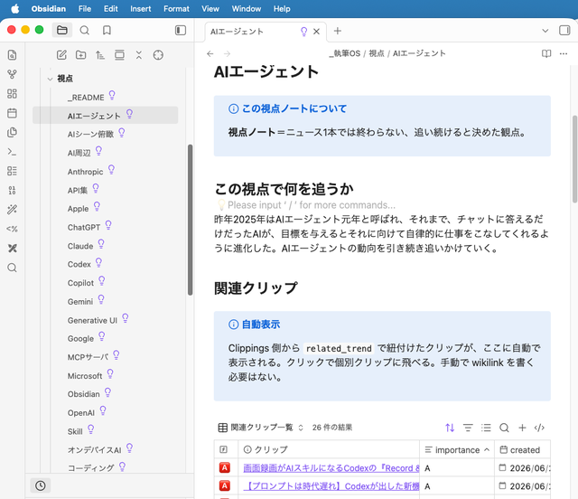Click the binary 01/10 ribbon icon

click(x=12, y=191)
